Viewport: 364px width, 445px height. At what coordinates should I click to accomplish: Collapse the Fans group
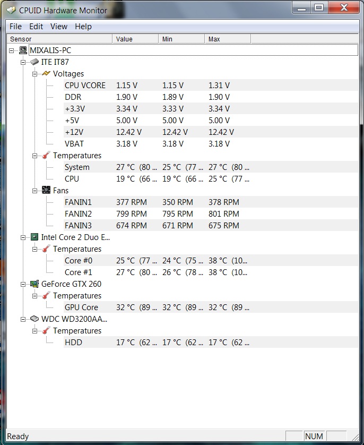pos(34,191)
